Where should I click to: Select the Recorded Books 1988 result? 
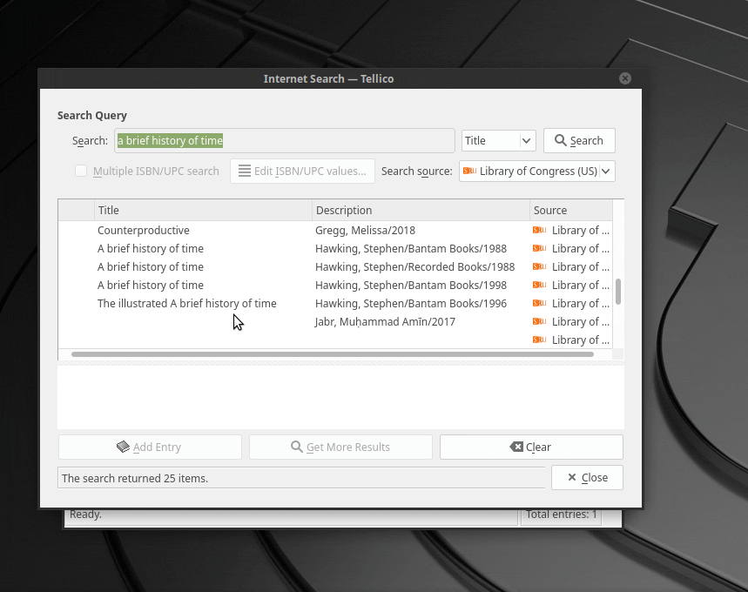click(335, 266)
